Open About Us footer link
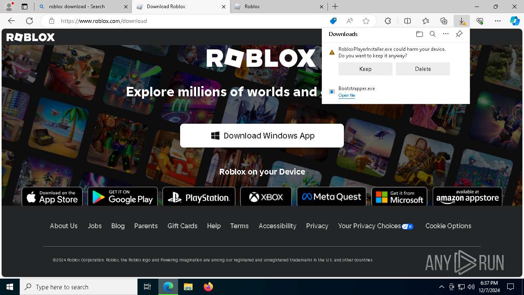524x295 pixels. tap(63, 226)
